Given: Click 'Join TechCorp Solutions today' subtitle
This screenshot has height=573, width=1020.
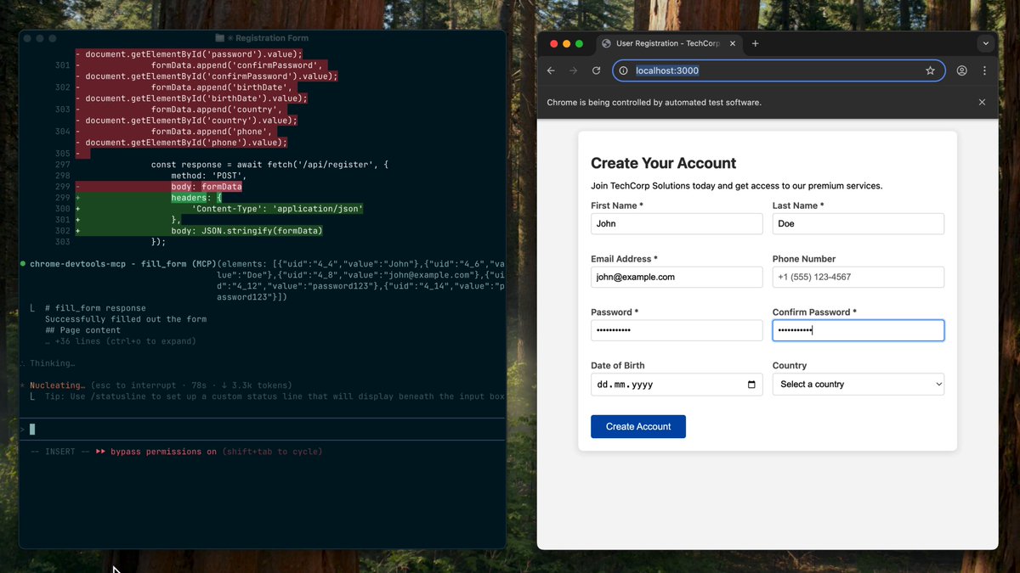Looking at the screenshot, I should pyautogui.click(x=736, y=186).
